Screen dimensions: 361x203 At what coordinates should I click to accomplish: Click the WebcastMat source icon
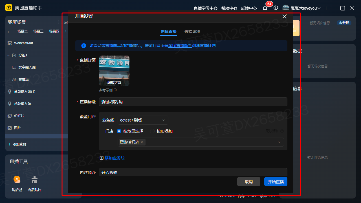click(x=10, y=43)
